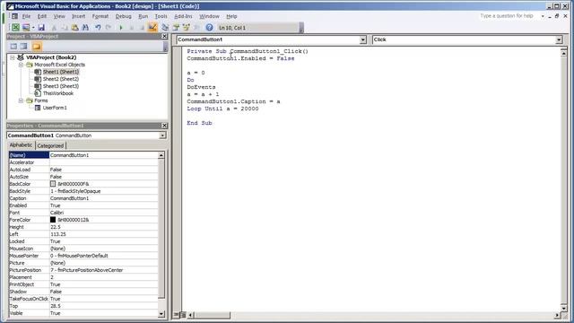Click the VBA icon left of File menu
This screenshot has height=323, width=574.
(14, 16)
